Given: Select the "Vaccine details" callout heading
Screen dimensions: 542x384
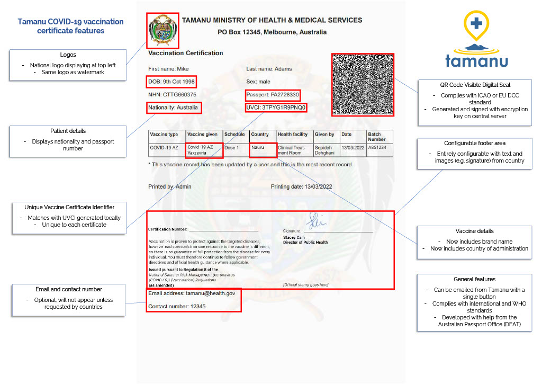Looking at the screenshot, I should click(x=474, y=231).
